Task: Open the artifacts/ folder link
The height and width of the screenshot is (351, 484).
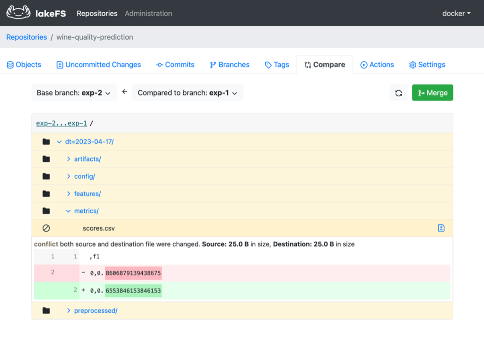Action: (87, 159)
